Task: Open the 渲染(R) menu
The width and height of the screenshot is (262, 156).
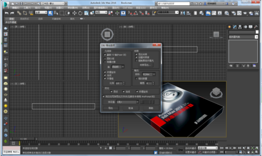Action: point(116,8)
